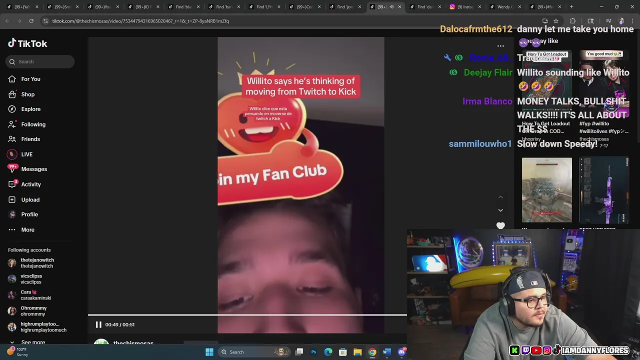This screenshot has height=360, width=640.
Task: Open Task View on taskbar
Action: click(x=299, y=352)
